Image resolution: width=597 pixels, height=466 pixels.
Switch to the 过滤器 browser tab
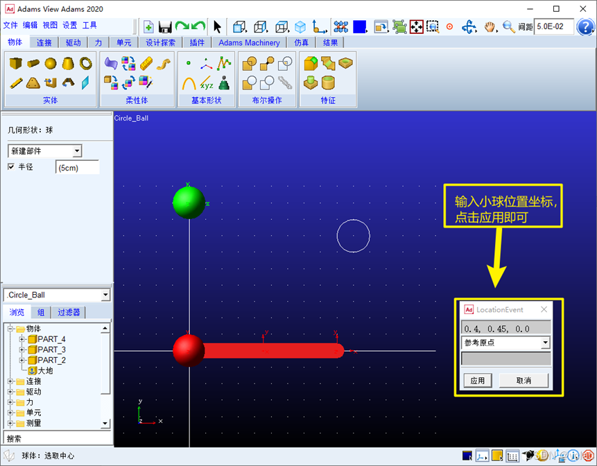click(x=69, y=313)
